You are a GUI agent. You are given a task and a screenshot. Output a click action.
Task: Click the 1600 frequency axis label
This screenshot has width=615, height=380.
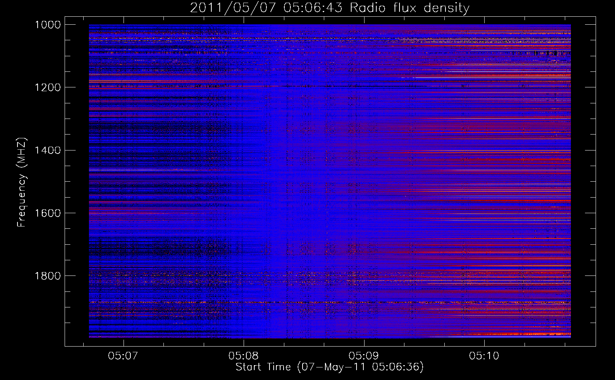48,213
